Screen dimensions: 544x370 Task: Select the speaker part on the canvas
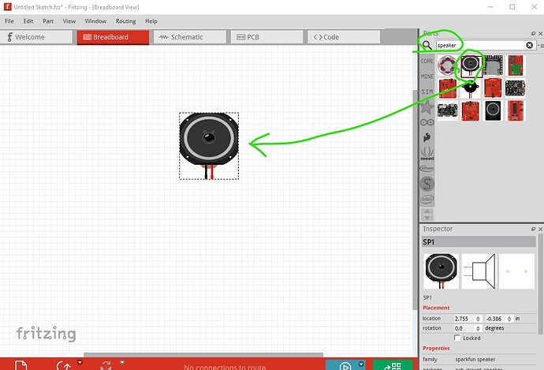[208, 139]
